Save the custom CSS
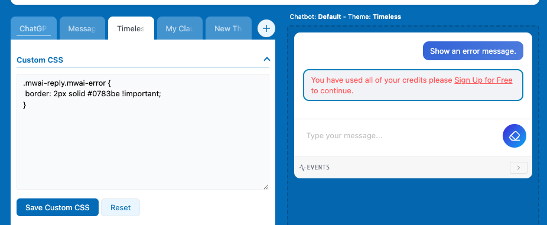 point(57,207)
